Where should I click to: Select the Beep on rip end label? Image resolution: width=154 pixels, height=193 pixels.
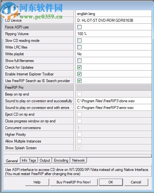click(x=39, y=94)
